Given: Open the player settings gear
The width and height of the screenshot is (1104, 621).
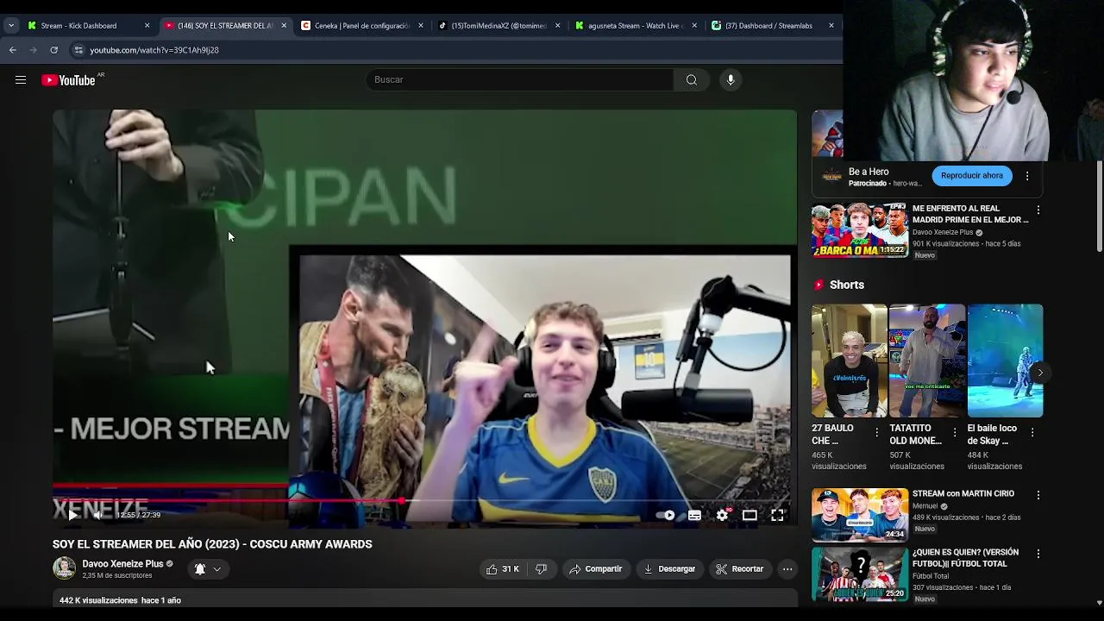Looking at the screenshot, I should [722, 515].
